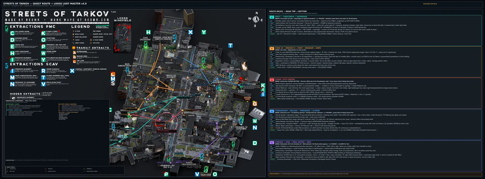
Task: Select the Chek 15 Zmeisky 6 route title
Action: click(298, 48)
